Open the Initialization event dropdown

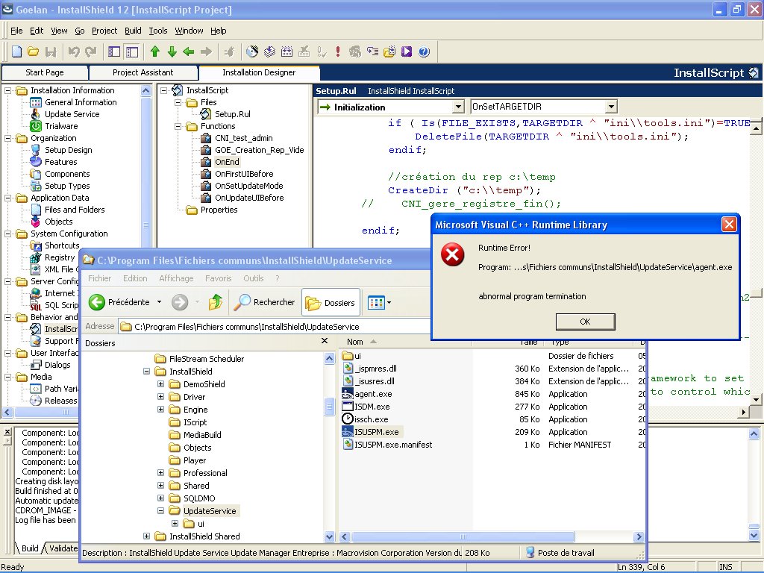[457, 107]
